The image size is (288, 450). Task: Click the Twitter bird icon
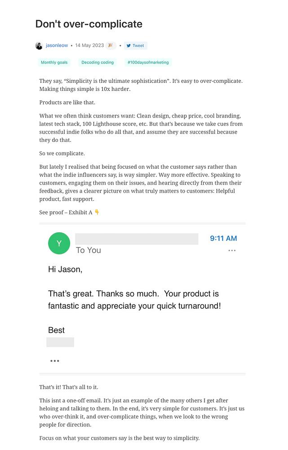pyautogui.click(x=128, y=45)
